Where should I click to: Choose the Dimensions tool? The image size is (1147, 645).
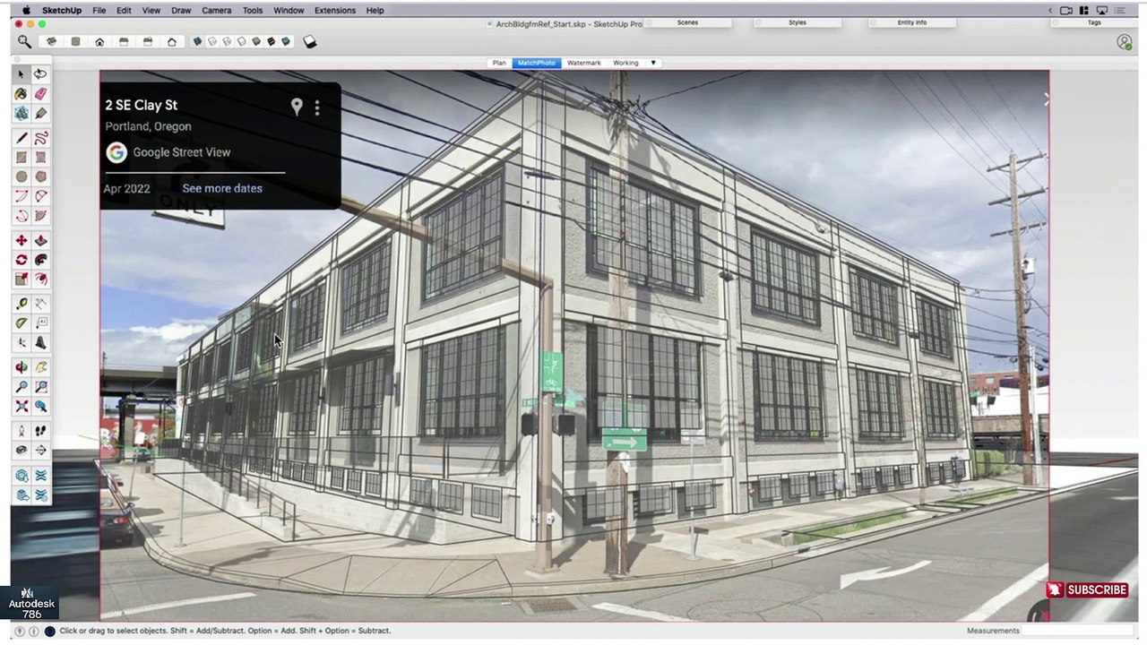coord(40,304)
